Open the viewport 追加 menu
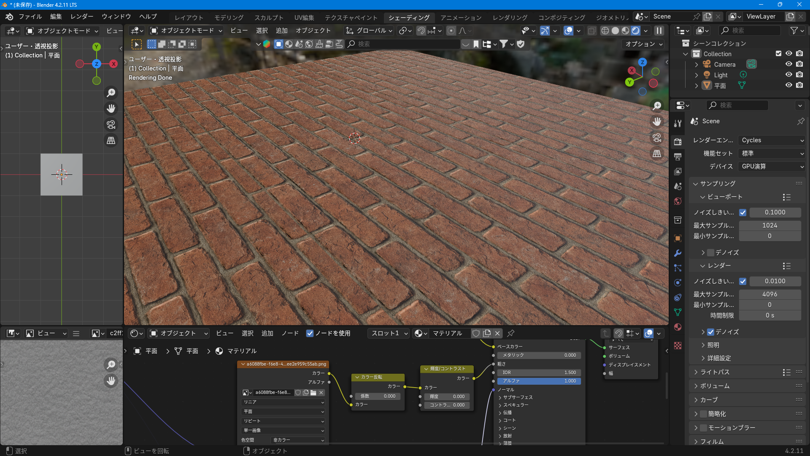Image resolution: width=810 pixels, height=456 pixels. 281,30
